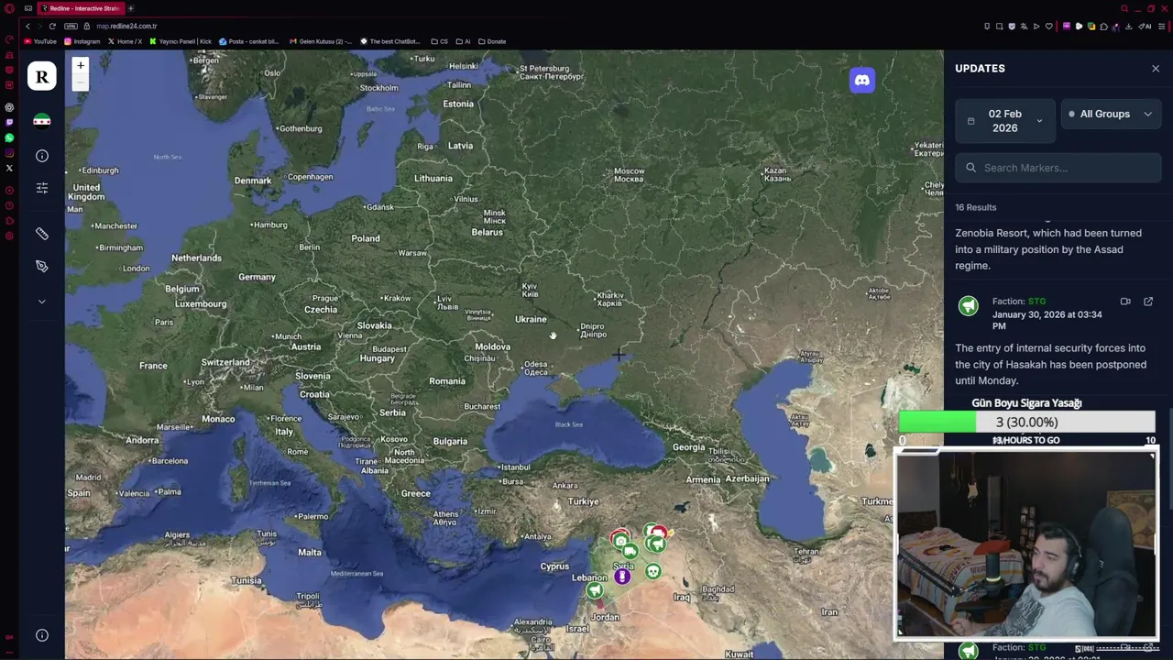The height and width of the screenshot is (660, 1173).
Task: Go back with browser back arrow
Action: click(27, 26)
